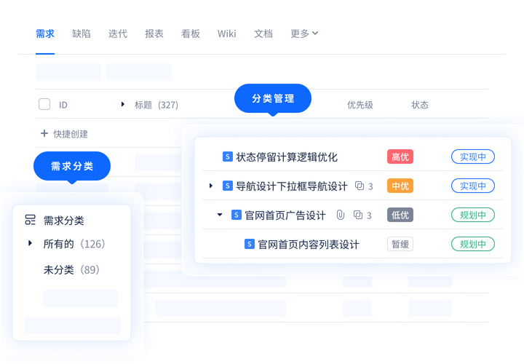Click the plus icon before 快捷创建

pyautogui.click(x=44, y=133)
